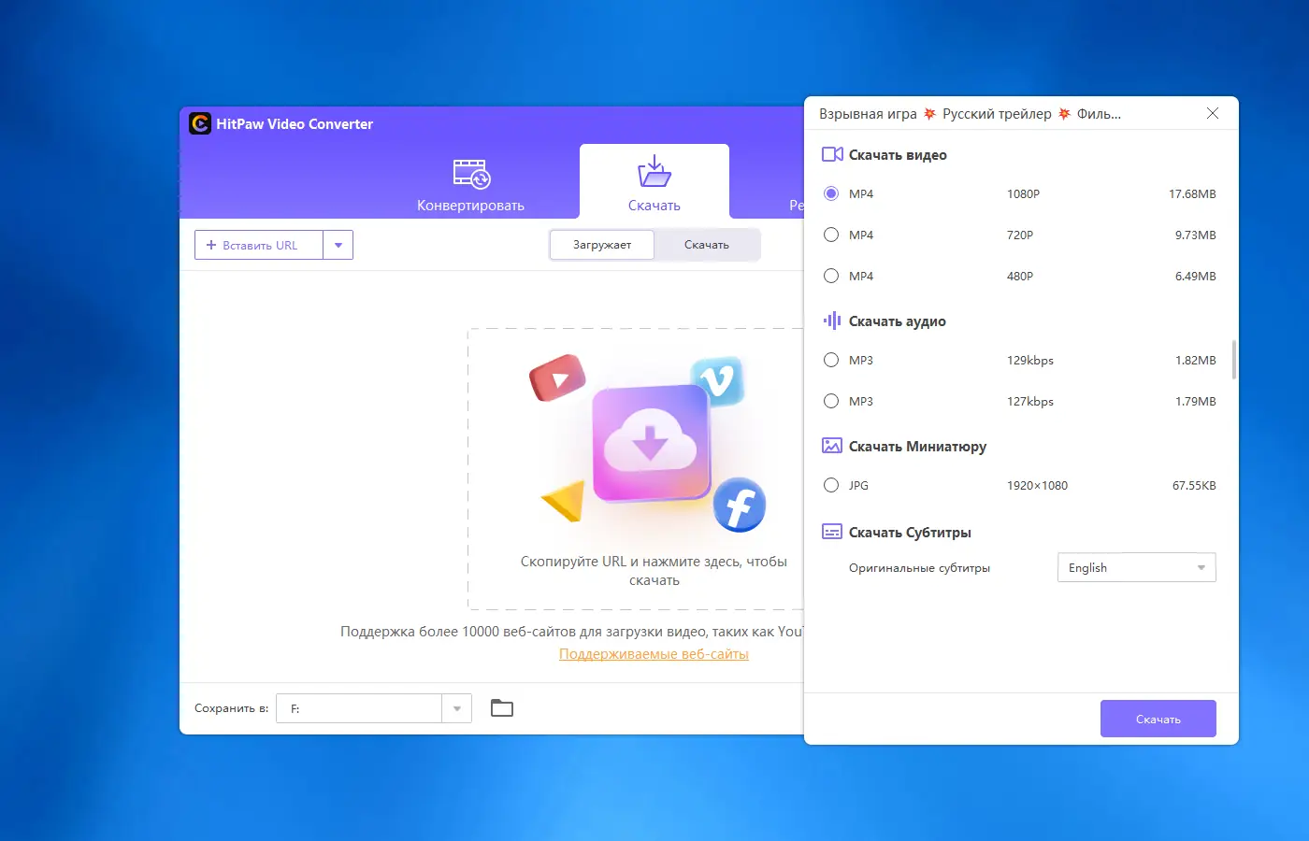Click the video title in dialog header
1309x841 pixels.
click(970, 114)
